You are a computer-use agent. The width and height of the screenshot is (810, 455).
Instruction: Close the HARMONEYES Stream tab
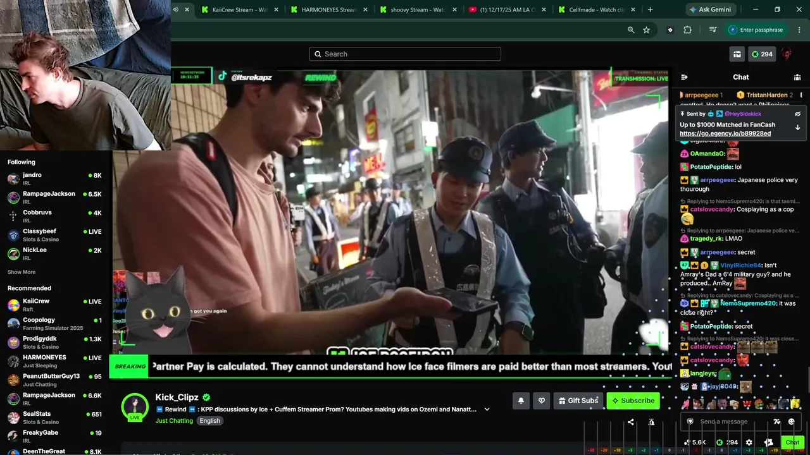pyautogui.click(x=365, y=9)
